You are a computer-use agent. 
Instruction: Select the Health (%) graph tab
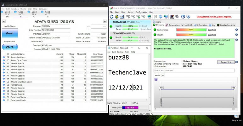[159, 75]
